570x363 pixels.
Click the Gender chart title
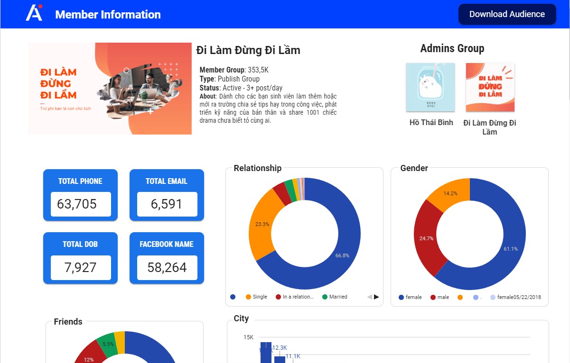(414, 168)
